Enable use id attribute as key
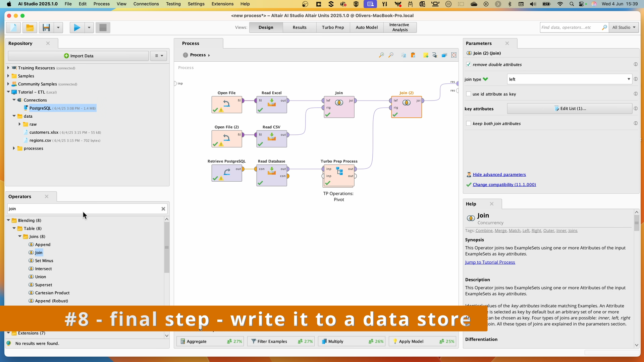The image size is (644, 362). tap(469, 94)
